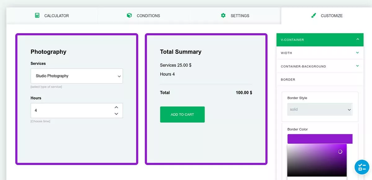Screen dimensions: 372x180
Task: Click inside the purple gradient picker area
Action: coord(317,160)
